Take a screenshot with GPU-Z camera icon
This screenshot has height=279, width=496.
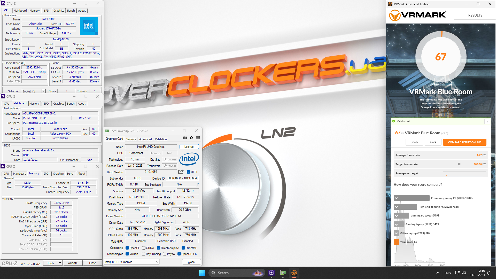(184, 138)
